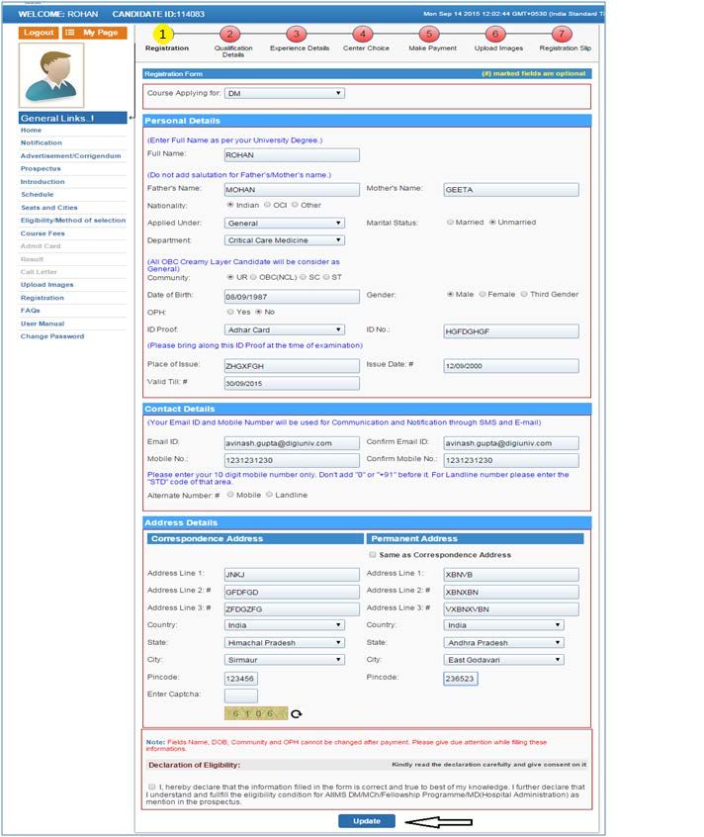Open permanent State dropdown Andhra Pradesh
Viewport: 704px width, 837px height.
pyautogui.click(x=503, y=643)
